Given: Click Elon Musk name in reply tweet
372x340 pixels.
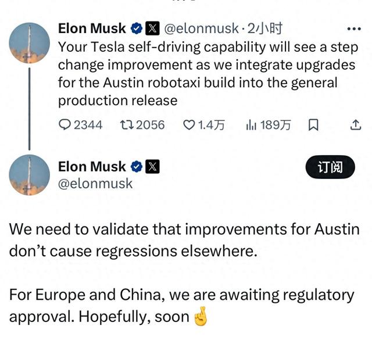Looking at the screenshot, I should coord(92,167).
